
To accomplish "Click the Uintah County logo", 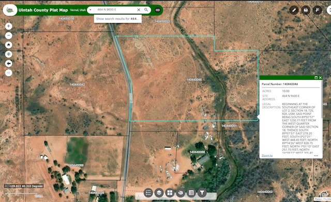I will [x=10, y=10].
